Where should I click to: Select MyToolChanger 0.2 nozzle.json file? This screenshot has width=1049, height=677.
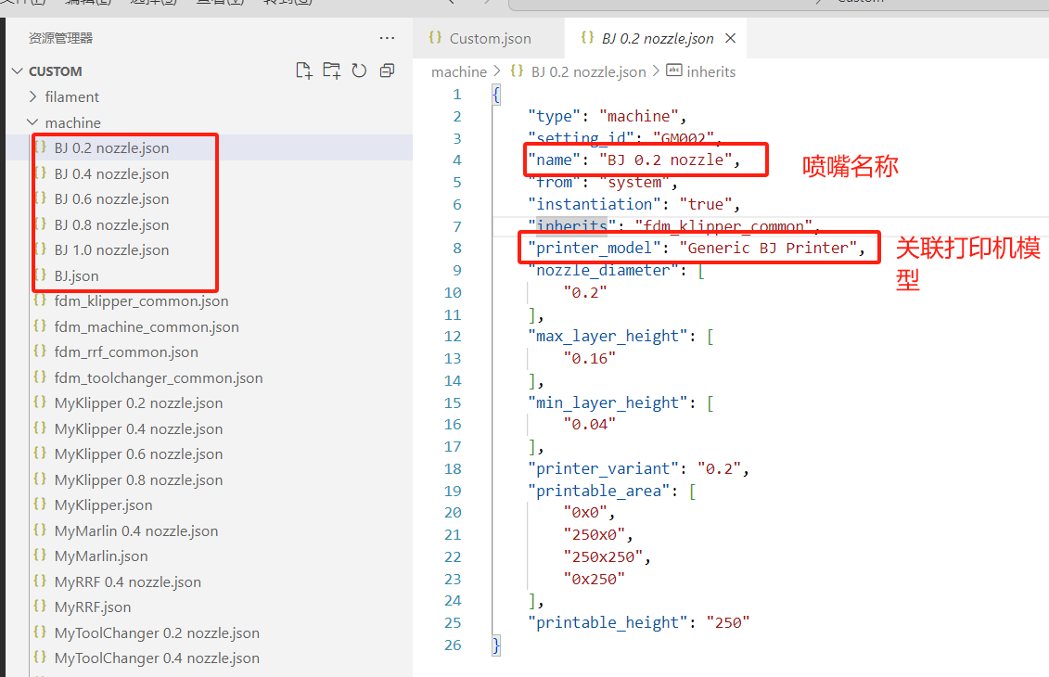pyautogui.click(x=157, y=632)
